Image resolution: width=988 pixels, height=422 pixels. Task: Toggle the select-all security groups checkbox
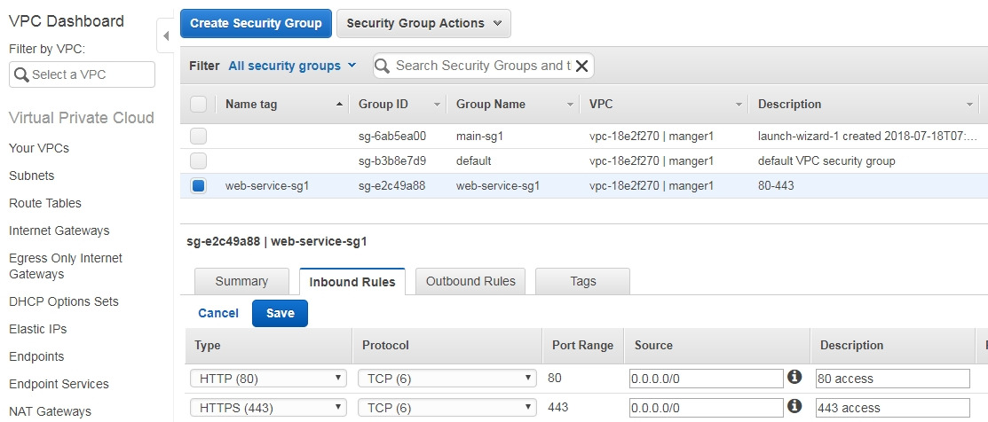[x=199, y=105]
